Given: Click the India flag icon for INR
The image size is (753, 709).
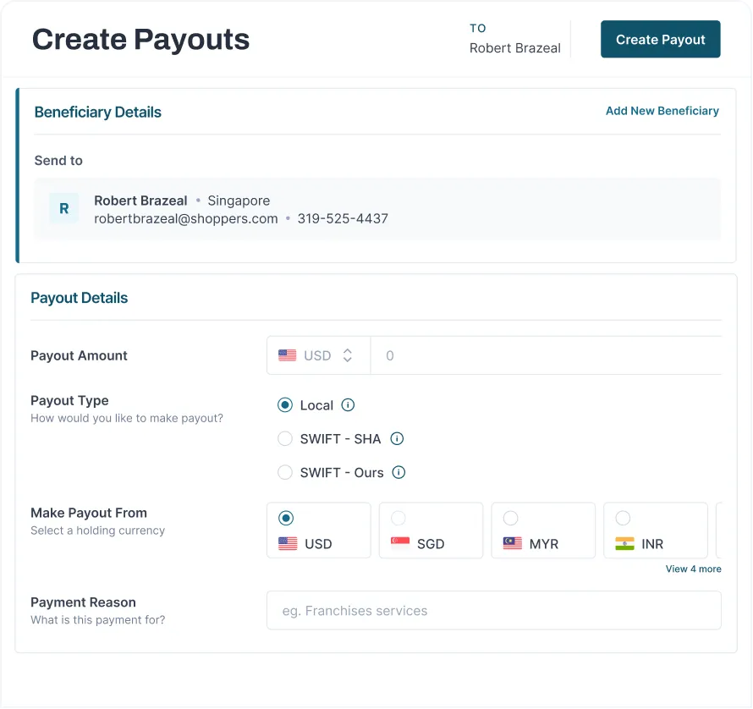Looking at the screenshot, I should (624, 544).
